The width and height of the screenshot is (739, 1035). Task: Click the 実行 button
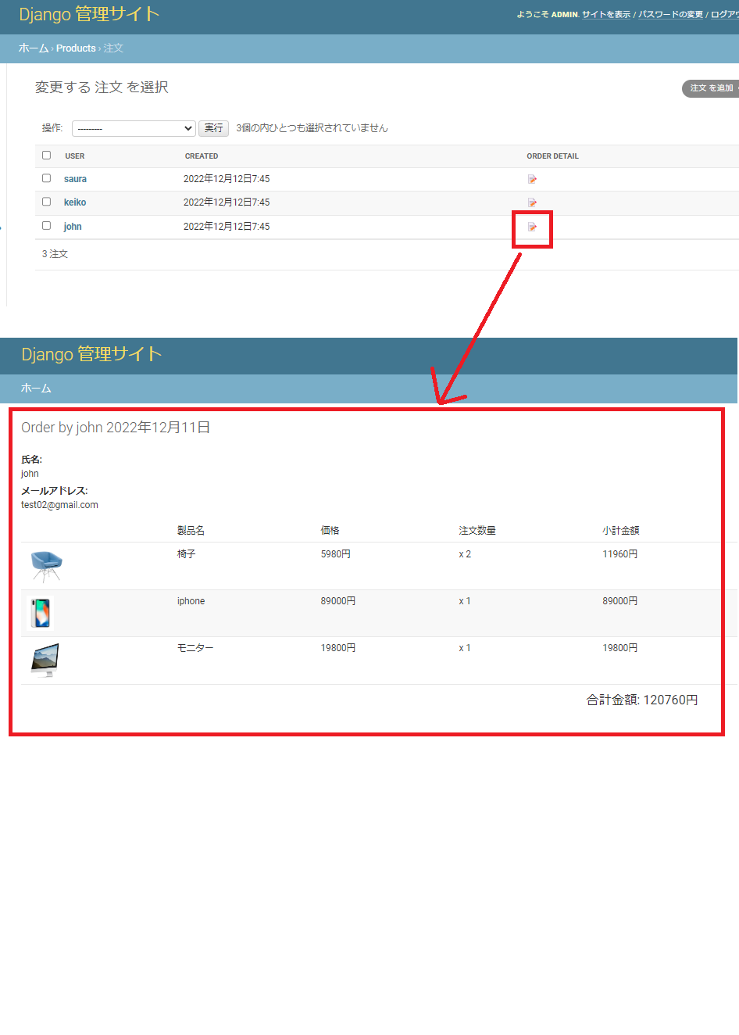click(x=213, y=127)
